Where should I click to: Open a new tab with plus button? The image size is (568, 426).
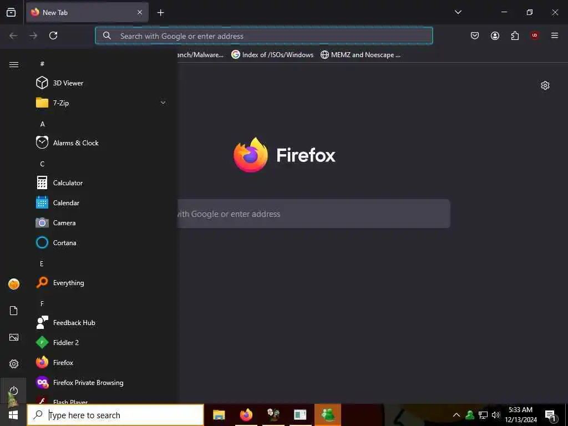(x=160, y=13)
